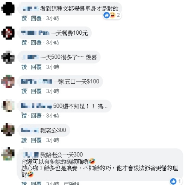The image size is (194, 185).
Task: Like the 500還不知足 comment
Action: tap(24, 116)
